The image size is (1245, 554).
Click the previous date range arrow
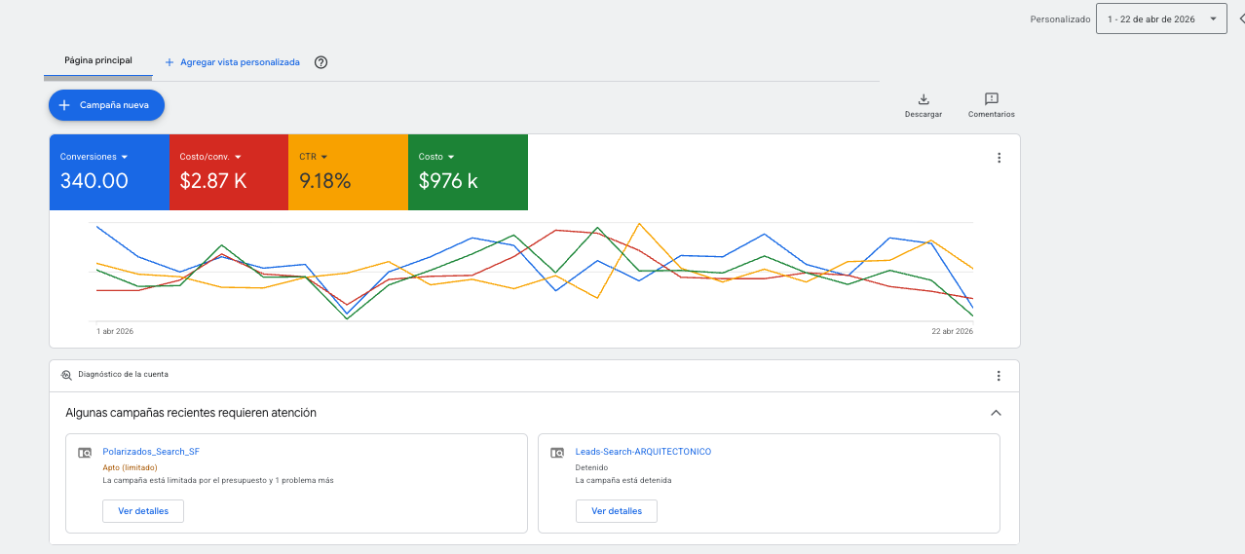tap(1241, 18)
